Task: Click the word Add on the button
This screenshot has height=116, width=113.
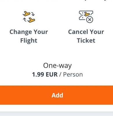Action: coord(57,95)
